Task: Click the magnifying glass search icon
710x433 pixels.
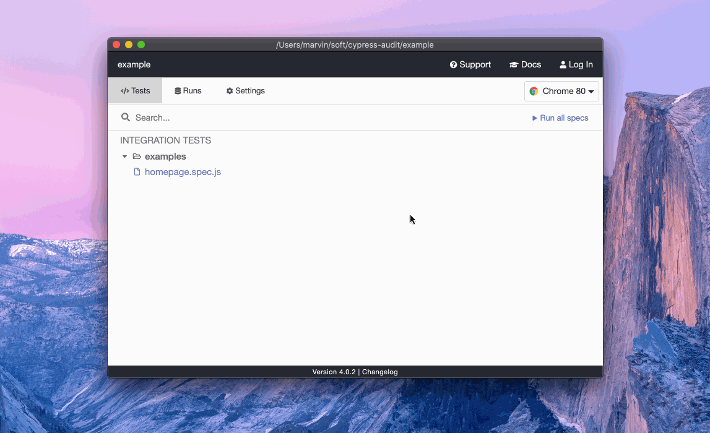Action: point(126,118)
